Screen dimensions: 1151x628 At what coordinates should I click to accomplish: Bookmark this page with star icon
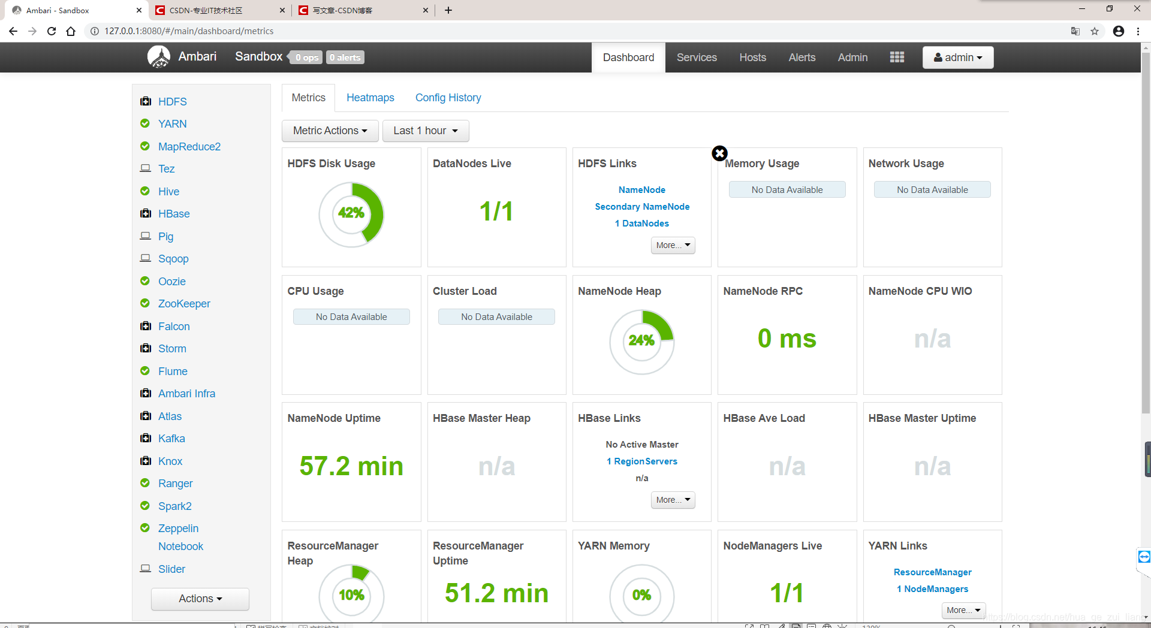pyautogui.click(x=1095, y=31)
